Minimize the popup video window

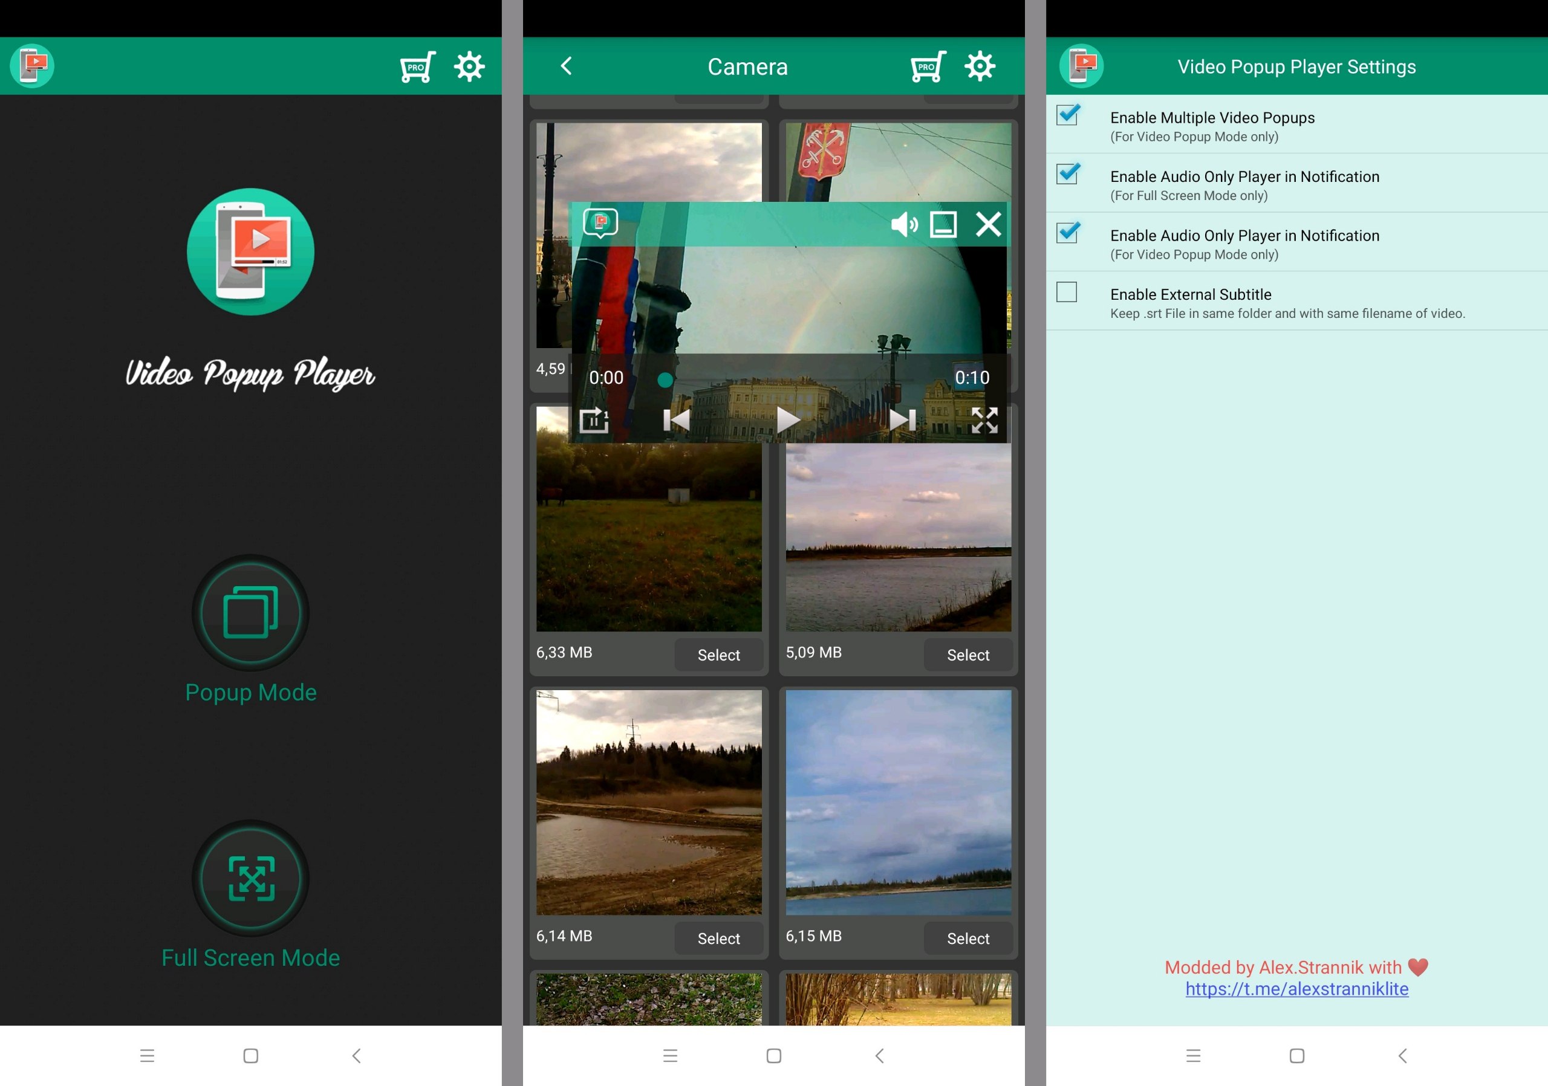943,224
